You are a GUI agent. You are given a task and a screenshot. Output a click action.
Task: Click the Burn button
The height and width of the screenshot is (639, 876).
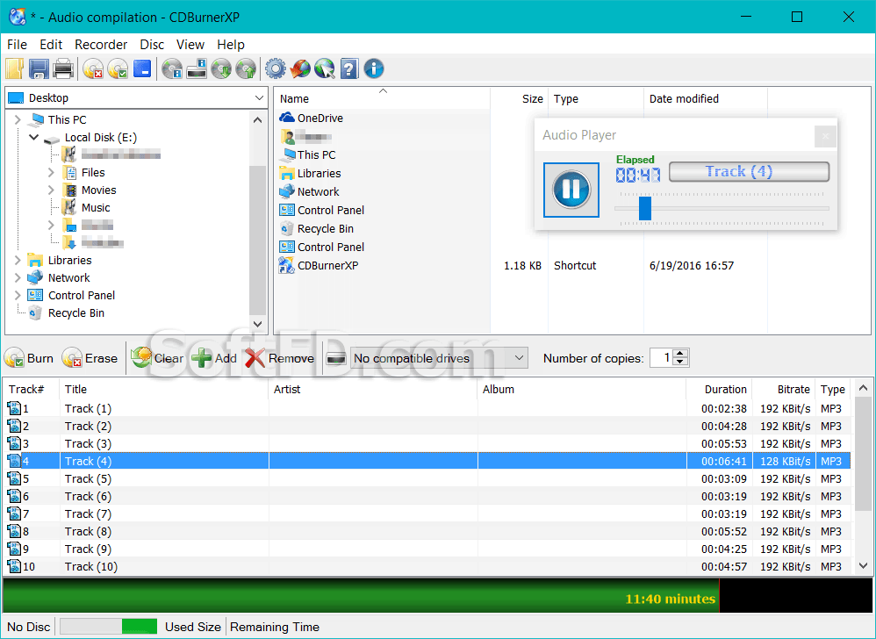(x=29, y=358)
